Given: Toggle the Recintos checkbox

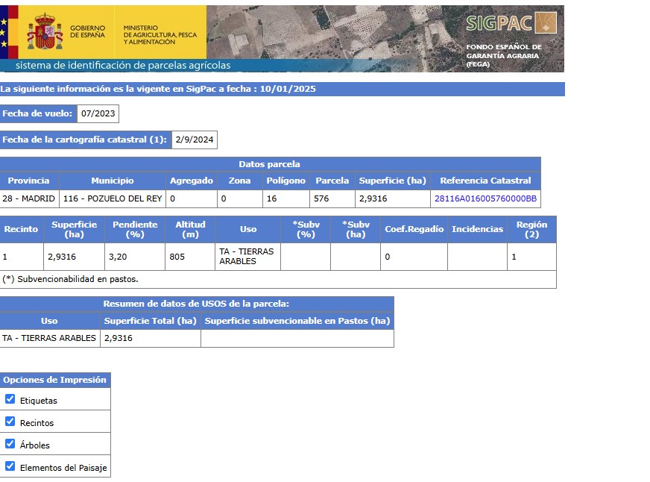Looking at the screenshot, I should pos(10,422).
